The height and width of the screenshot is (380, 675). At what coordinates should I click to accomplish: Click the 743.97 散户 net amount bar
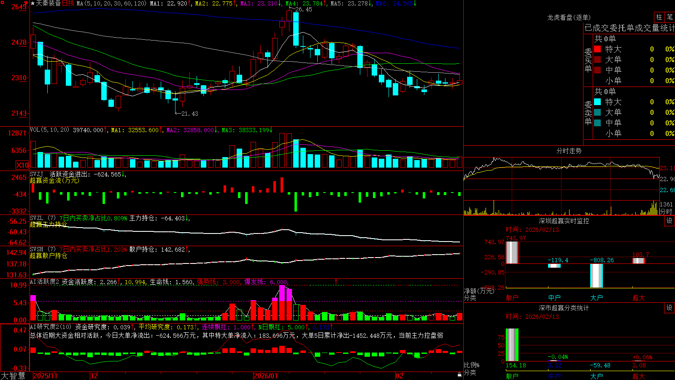(512, 252)
